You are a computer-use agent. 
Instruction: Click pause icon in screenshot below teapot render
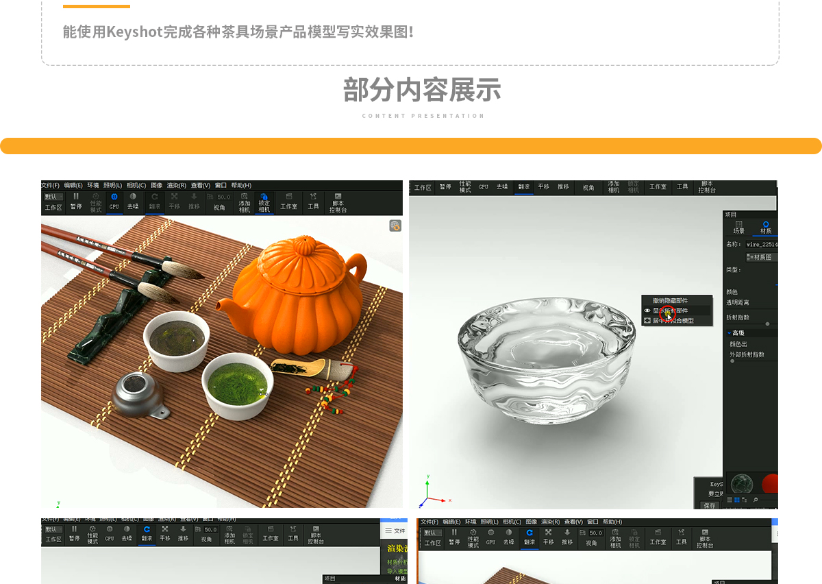pos(73,530)
